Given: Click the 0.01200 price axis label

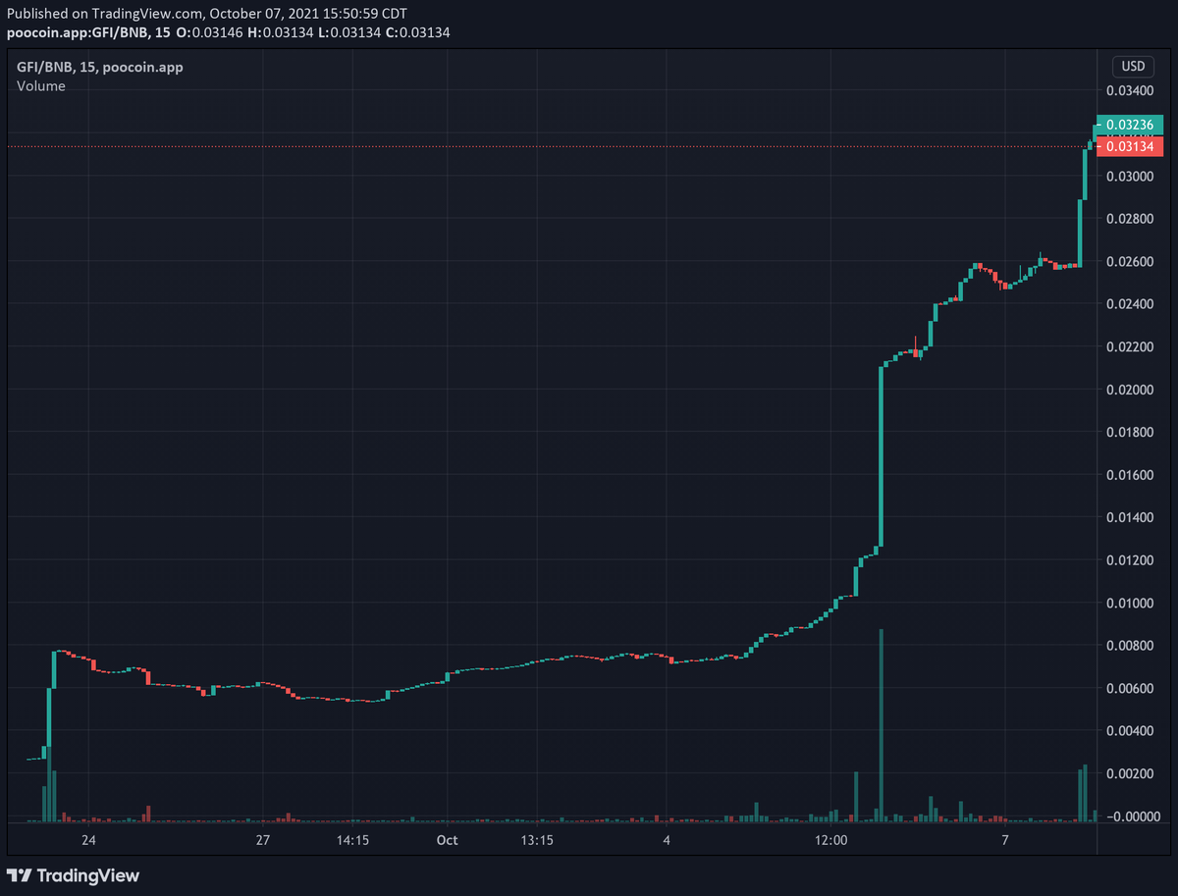Looking at the screenshot, I should point(1129,560).
